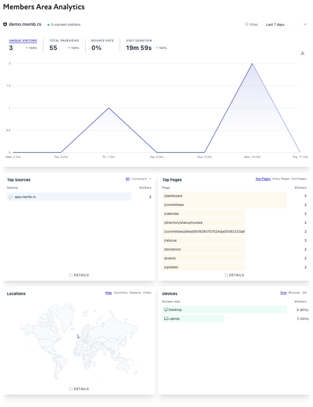Click the download chart data icon

click(303, 53)
